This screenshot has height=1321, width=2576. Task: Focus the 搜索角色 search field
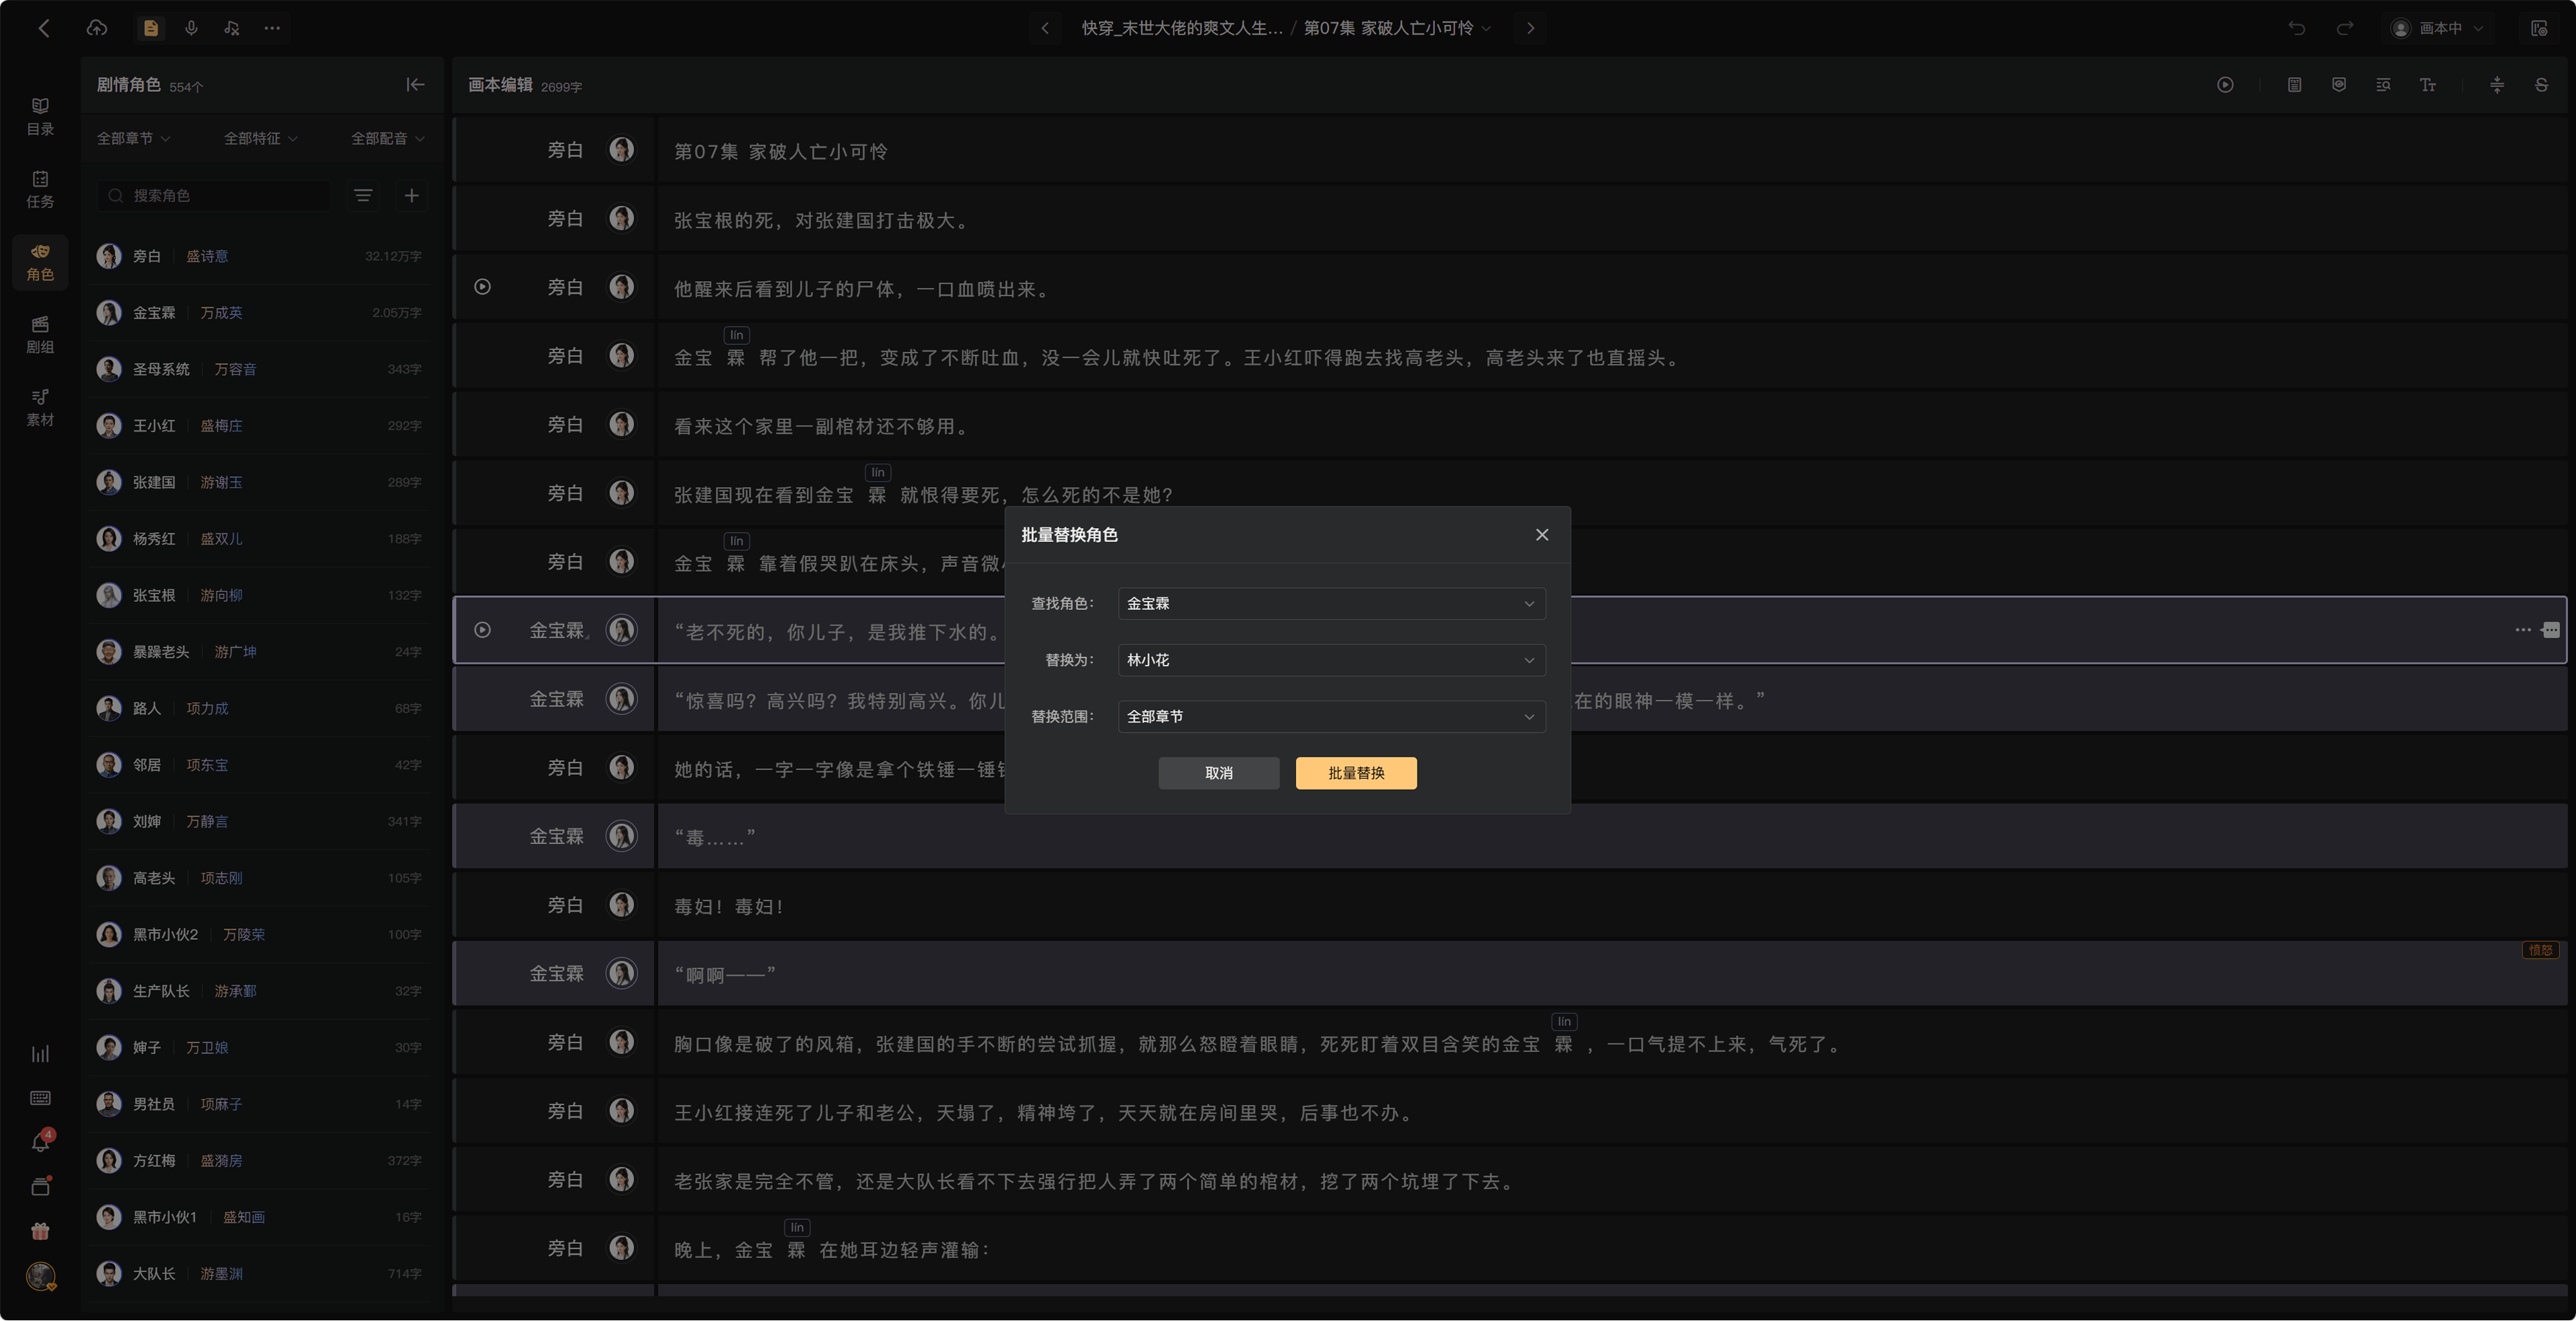tap(214, 195)
